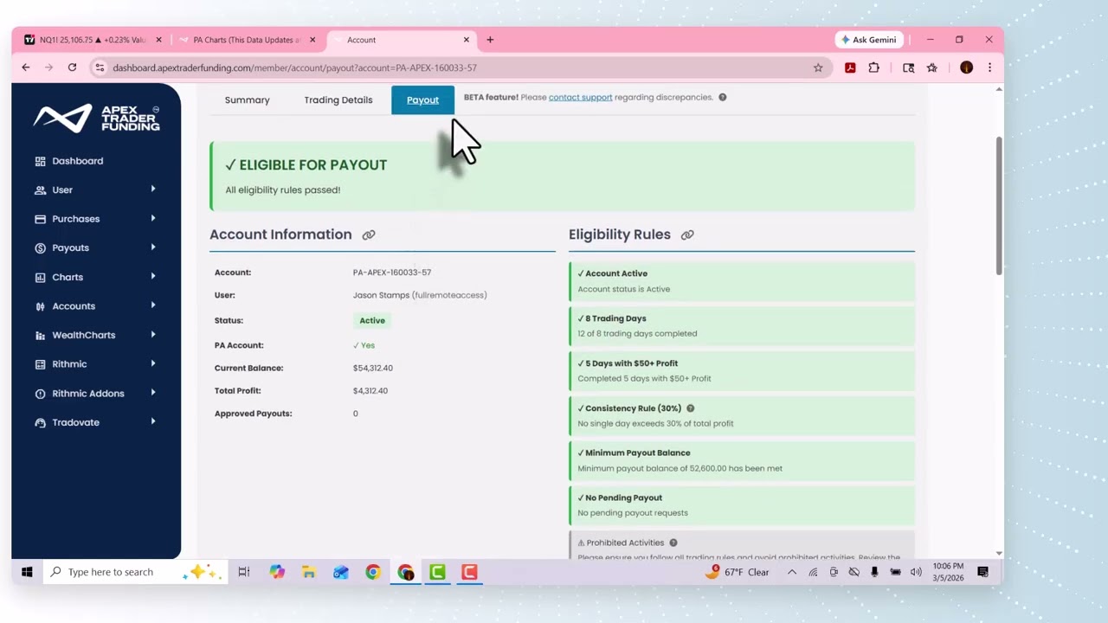
Task: Expand the WealthCharts submenu arrow
Action: pyautogui.click(x=153, y=334)
